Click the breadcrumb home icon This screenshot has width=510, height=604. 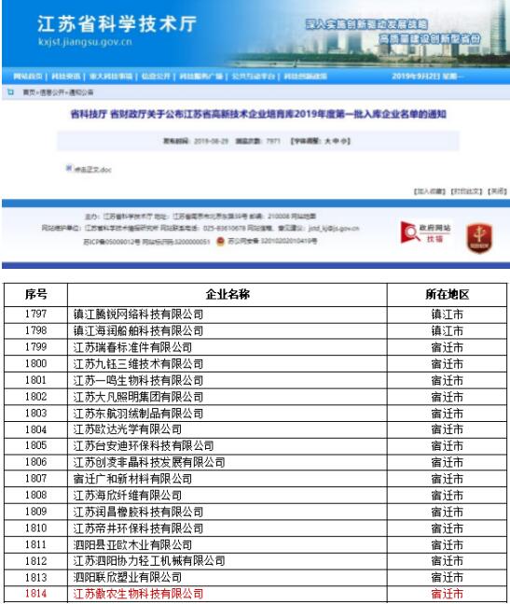click(x=10, y=92)
